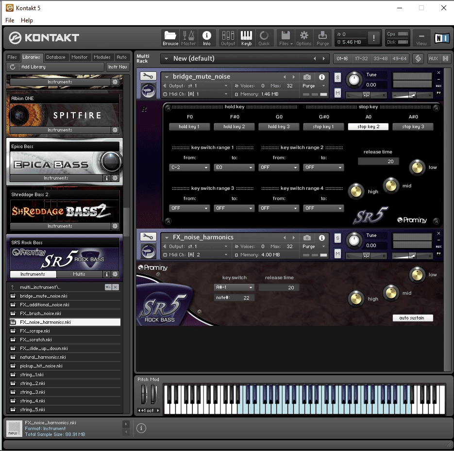Screen dimensions: 454x451
Task: Switch to the Database tab
Action: tap(55, 57)
